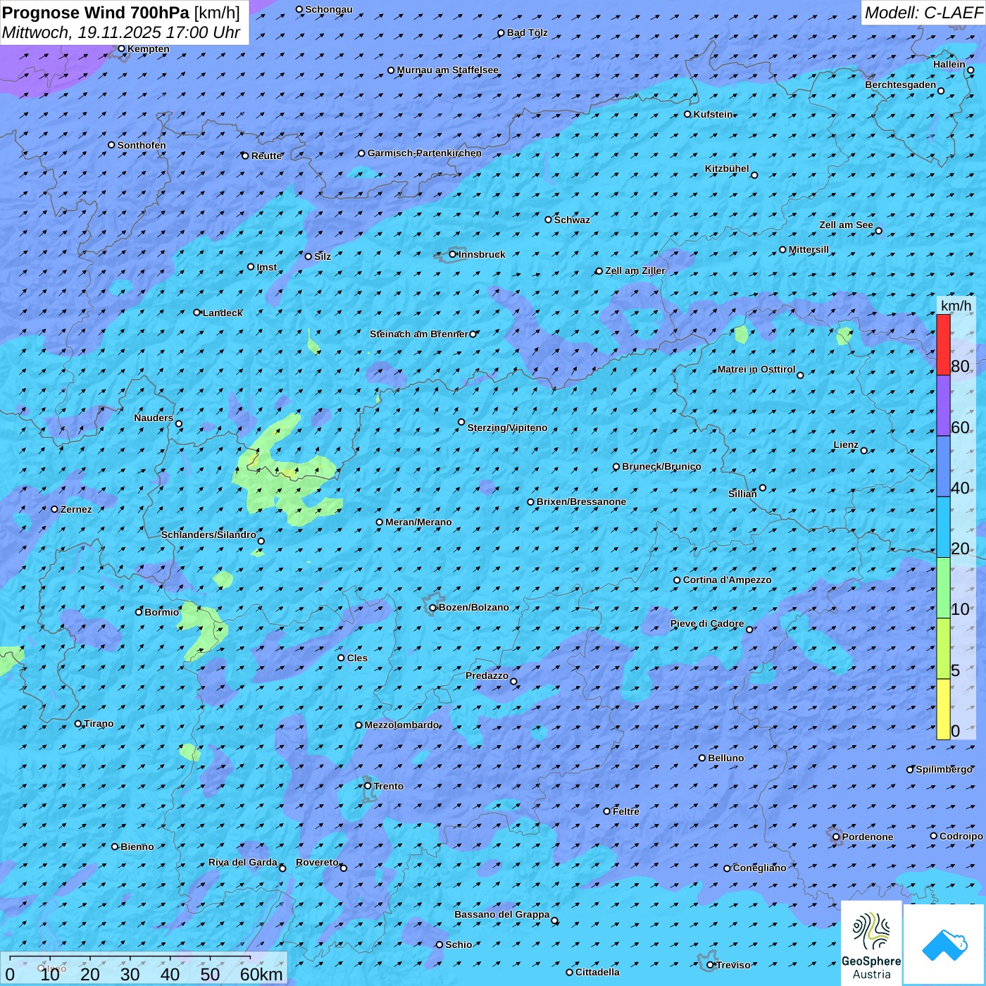Image resolution: width=986 pixels, height=986 pixels.
Task: Select the purple 60–80 km/h legend segment
Action: [x=943, y=406]
